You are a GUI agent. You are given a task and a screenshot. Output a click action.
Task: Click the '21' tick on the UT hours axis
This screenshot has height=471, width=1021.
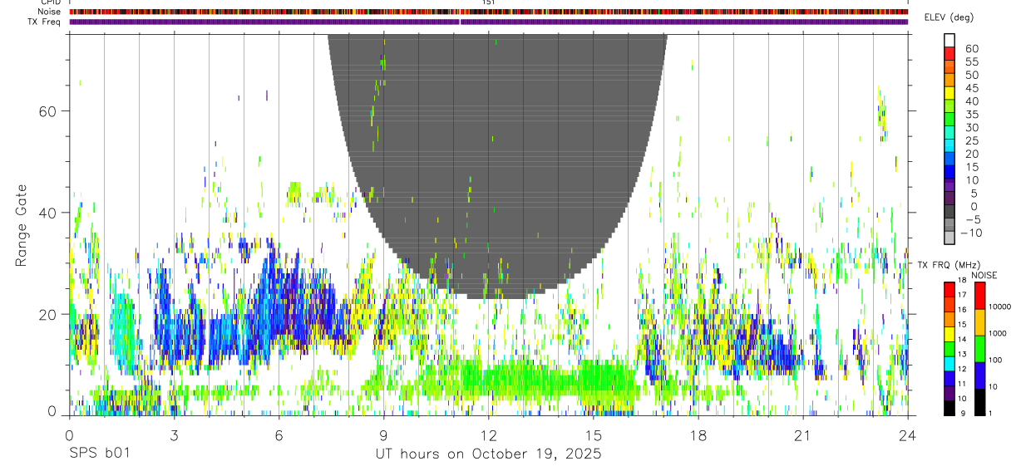tap(802, 435)
